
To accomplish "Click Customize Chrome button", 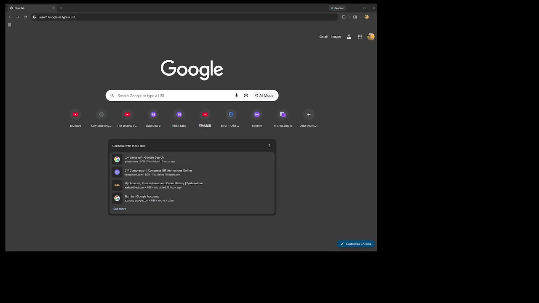I will click(356, 244).
